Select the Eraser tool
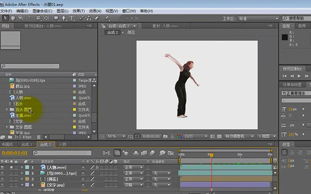This screenshot has height=194, width=311. pos(97,18)
